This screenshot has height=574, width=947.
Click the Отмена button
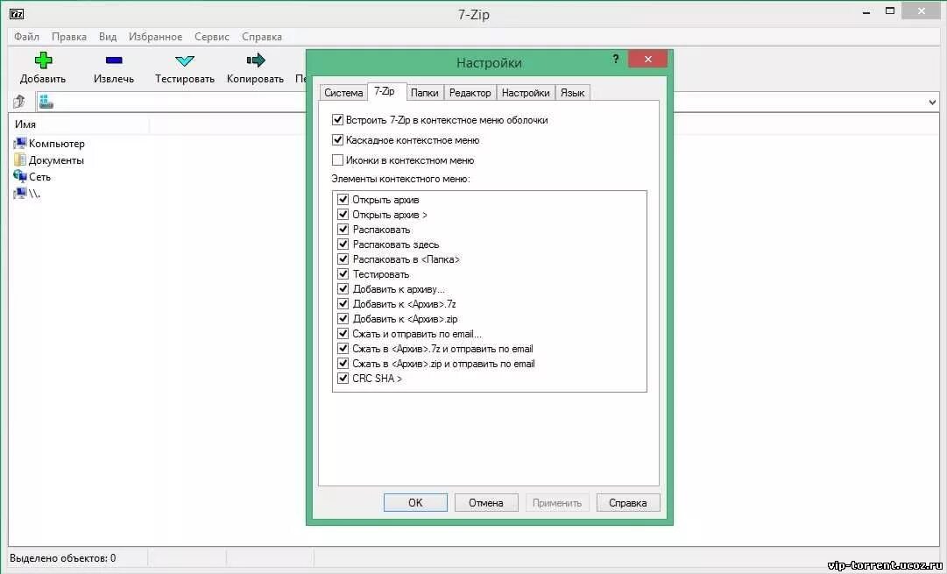pyautogui.click(x=486, y=503)
